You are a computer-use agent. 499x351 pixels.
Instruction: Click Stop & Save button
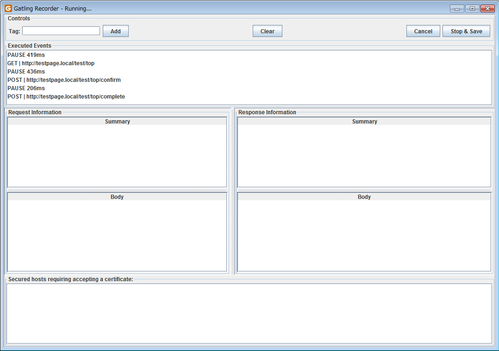466,31
